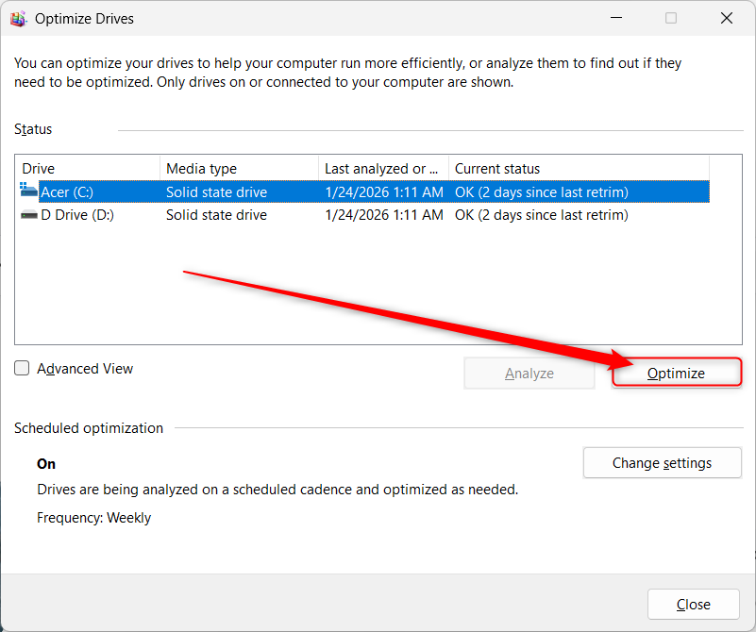
Task: Click the Optimize Drives icon in the title bar
Action: coord(19,18)
